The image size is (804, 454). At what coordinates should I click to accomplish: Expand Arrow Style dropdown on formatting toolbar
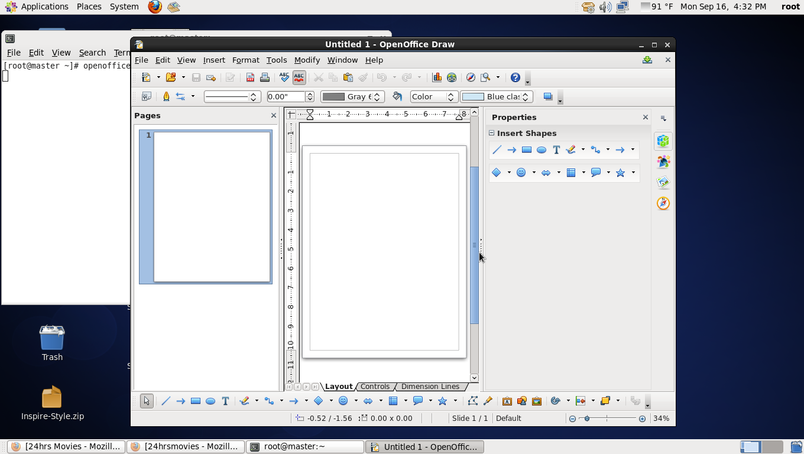193,96
